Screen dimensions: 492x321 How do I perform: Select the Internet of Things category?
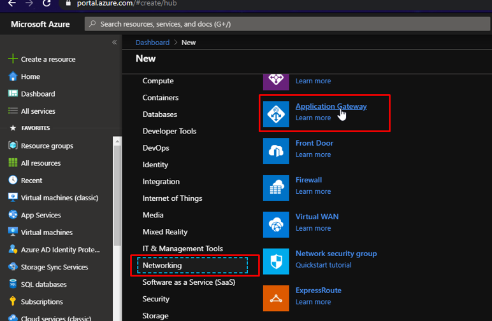click(x=172, y=198)
